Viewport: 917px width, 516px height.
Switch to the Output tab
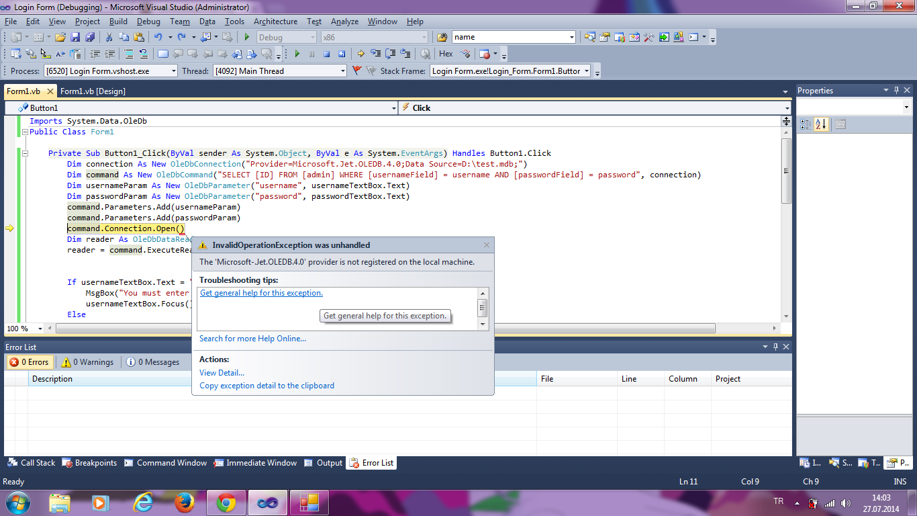click(323, 463)
